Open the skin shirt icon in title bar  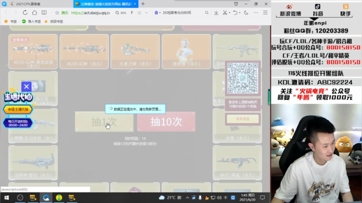pos(236,4)
